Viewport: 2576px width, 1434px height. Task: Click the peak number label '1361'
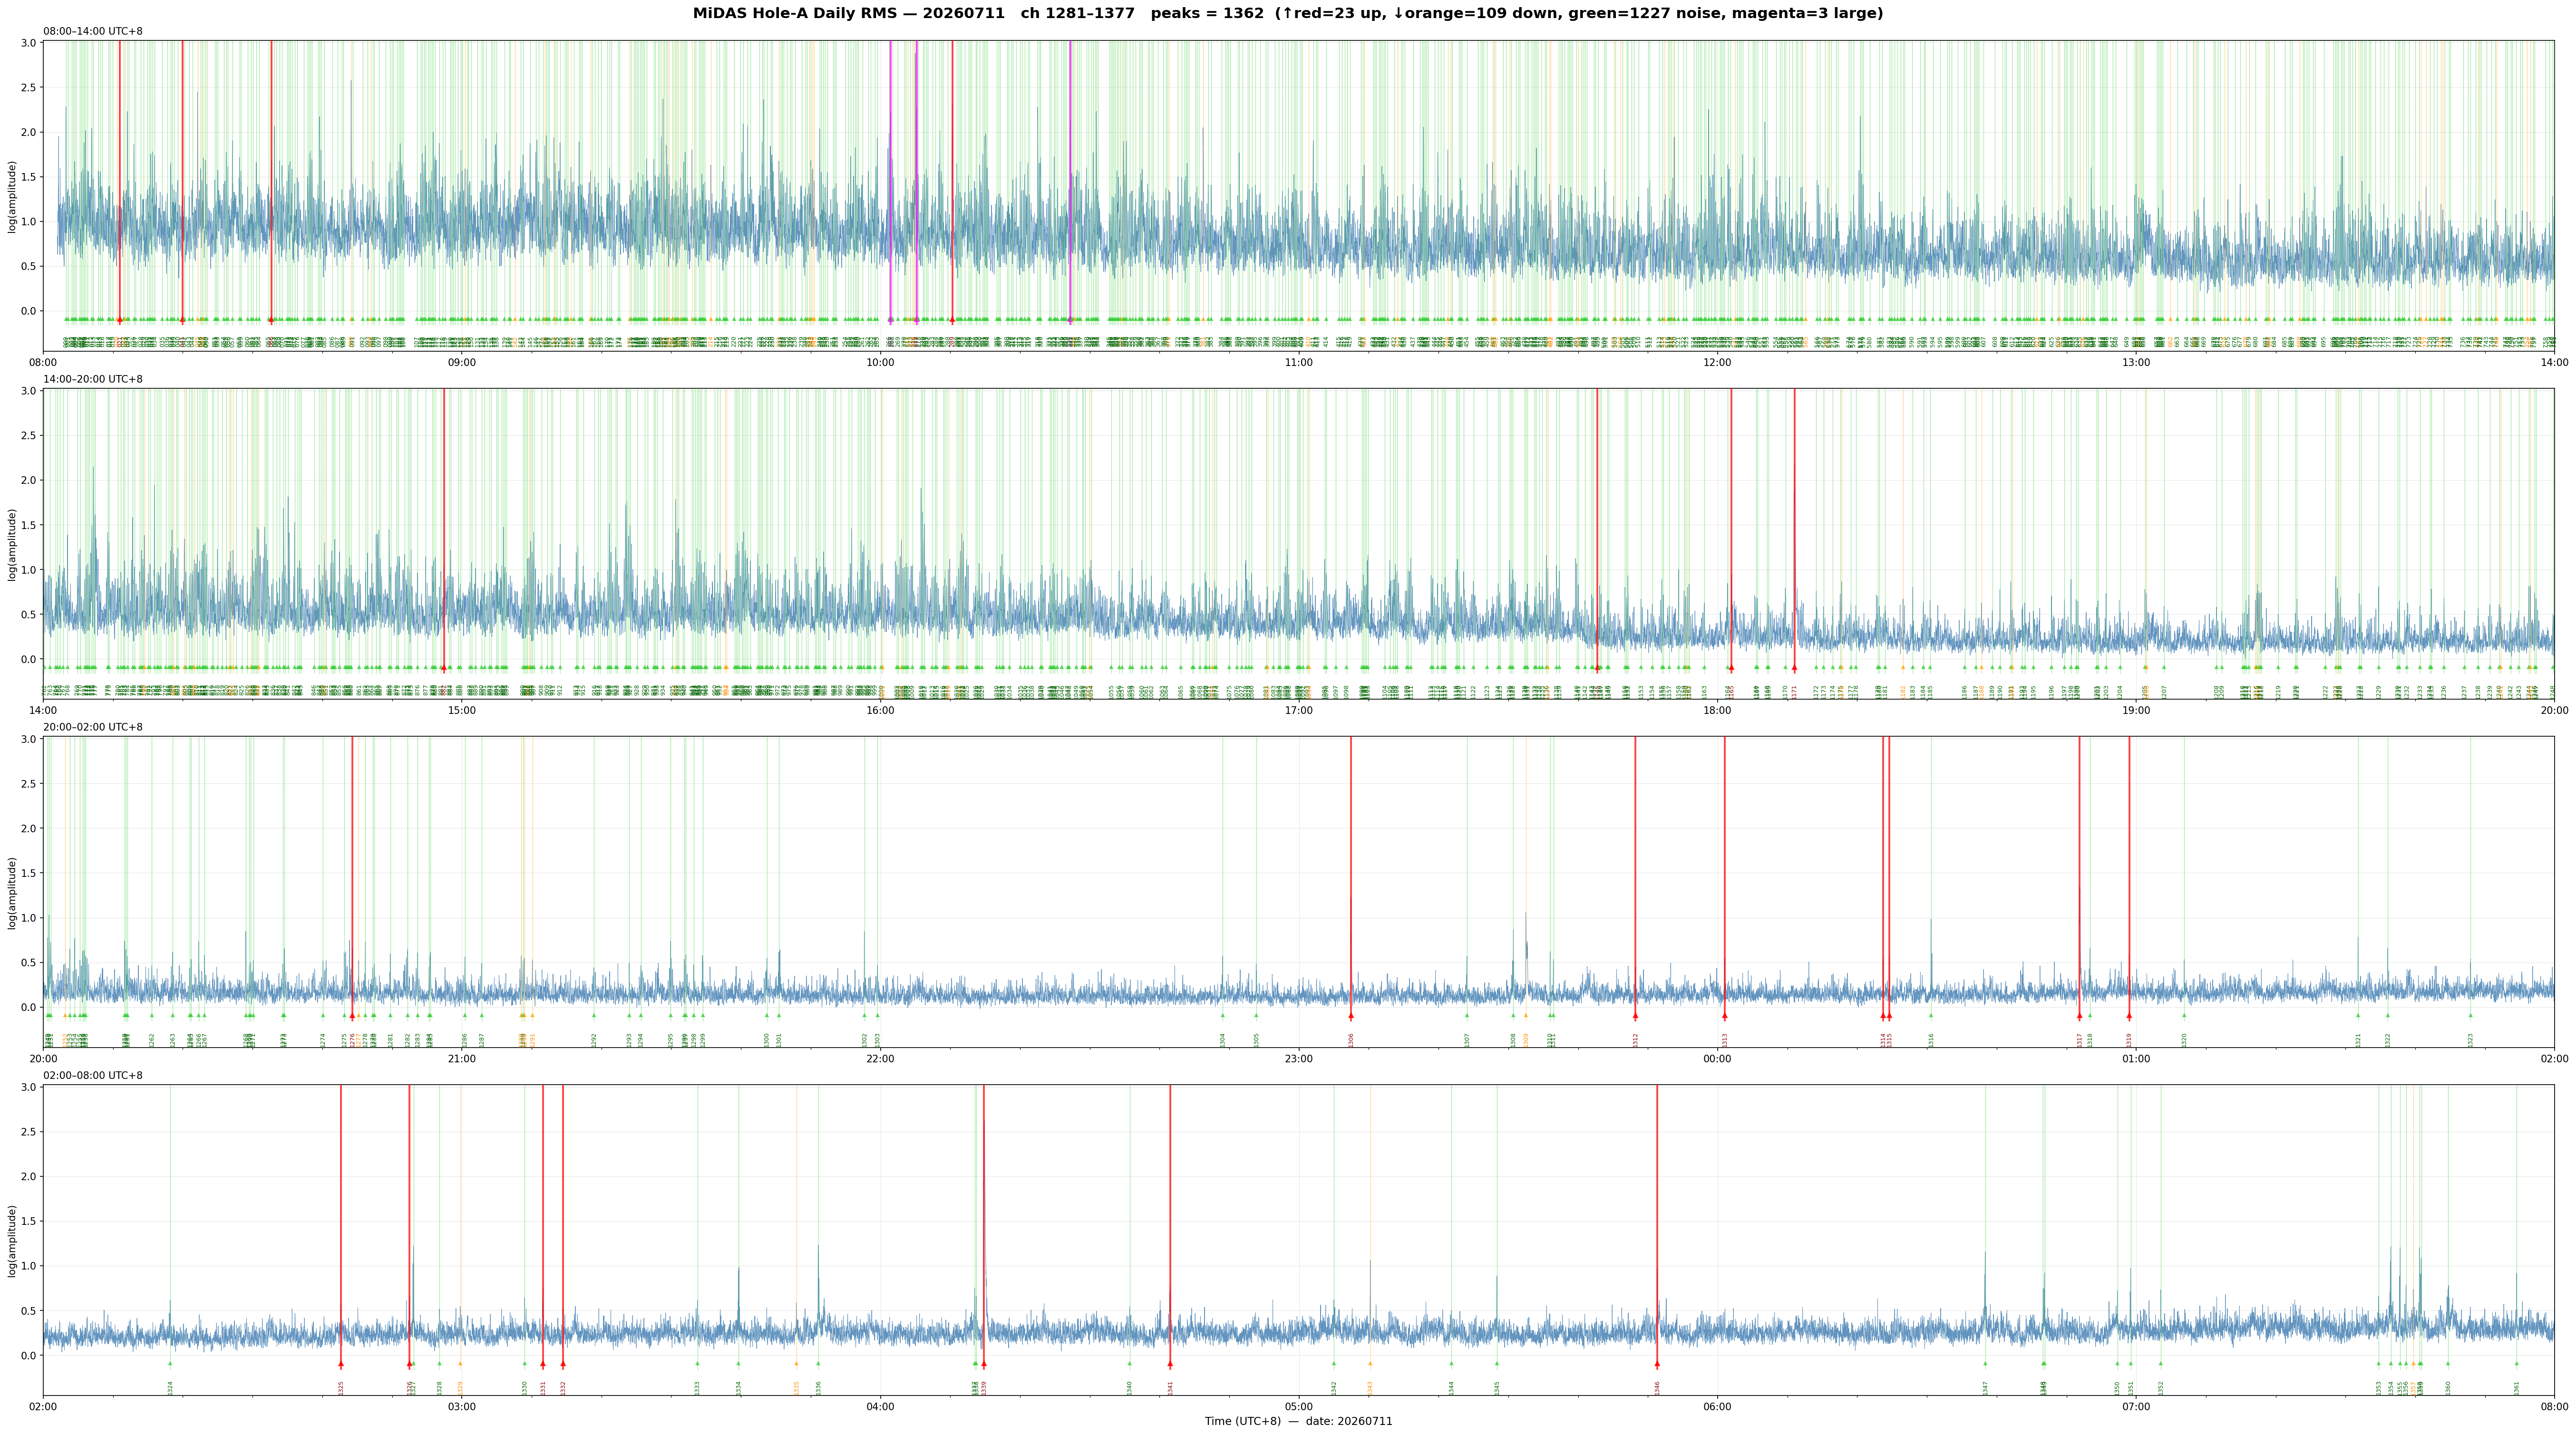tap(2517, 1388)
